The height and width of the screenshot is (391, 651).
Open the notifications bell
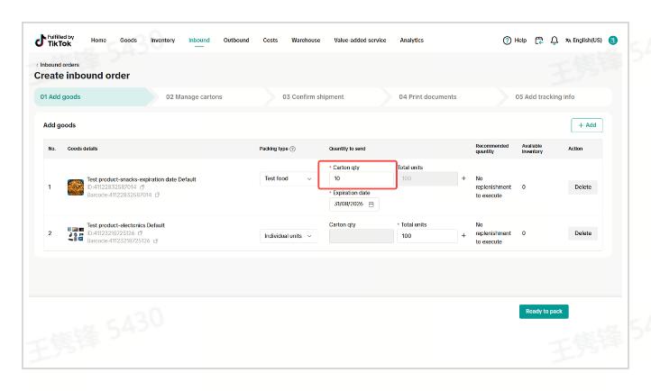[x=555, y=41]
